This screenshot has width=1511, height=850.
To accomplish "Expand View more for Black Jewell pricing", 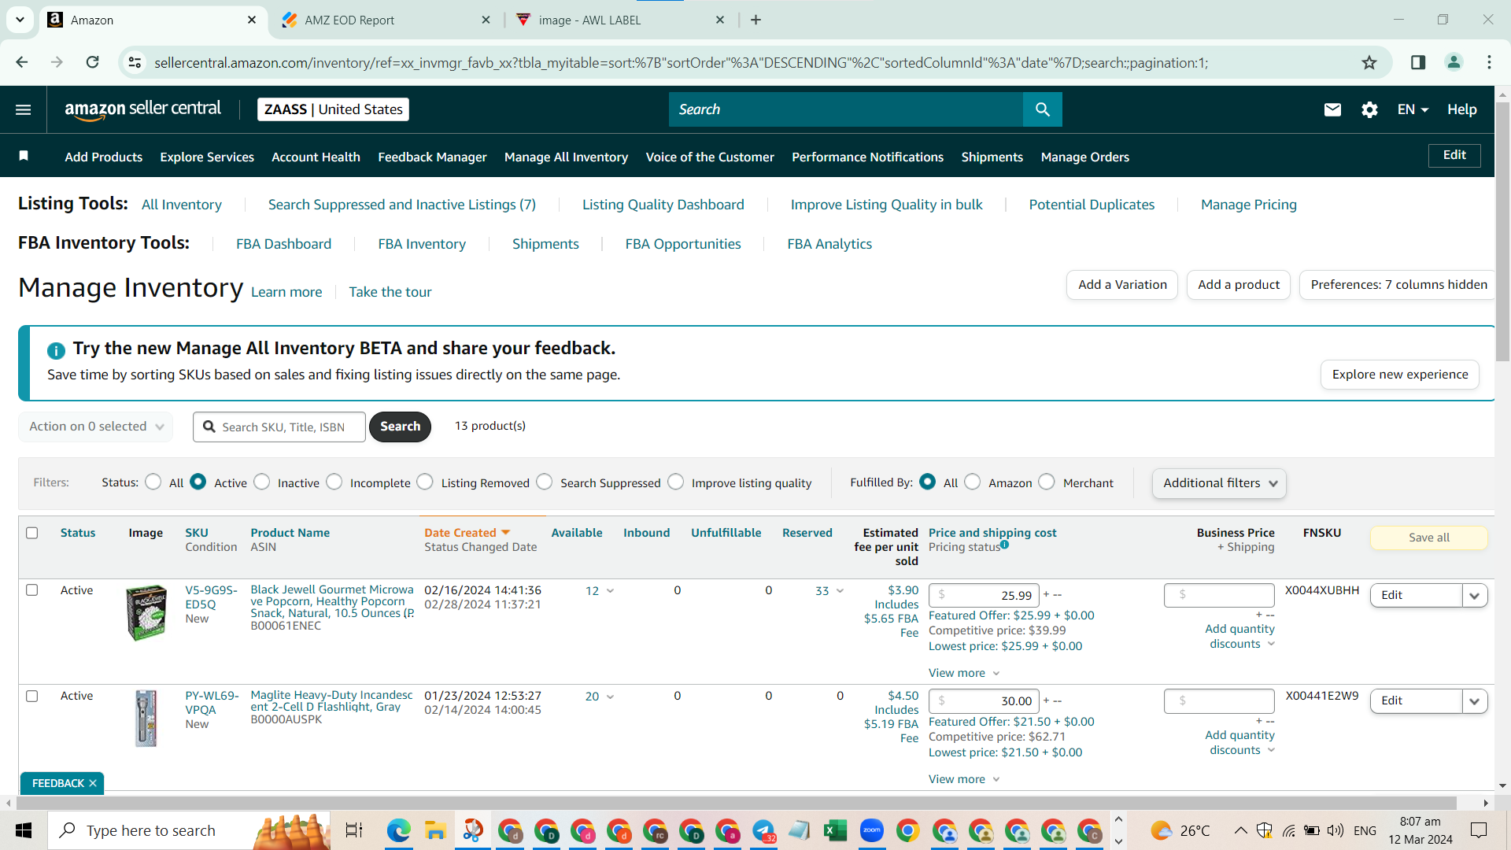I will 964,673.
